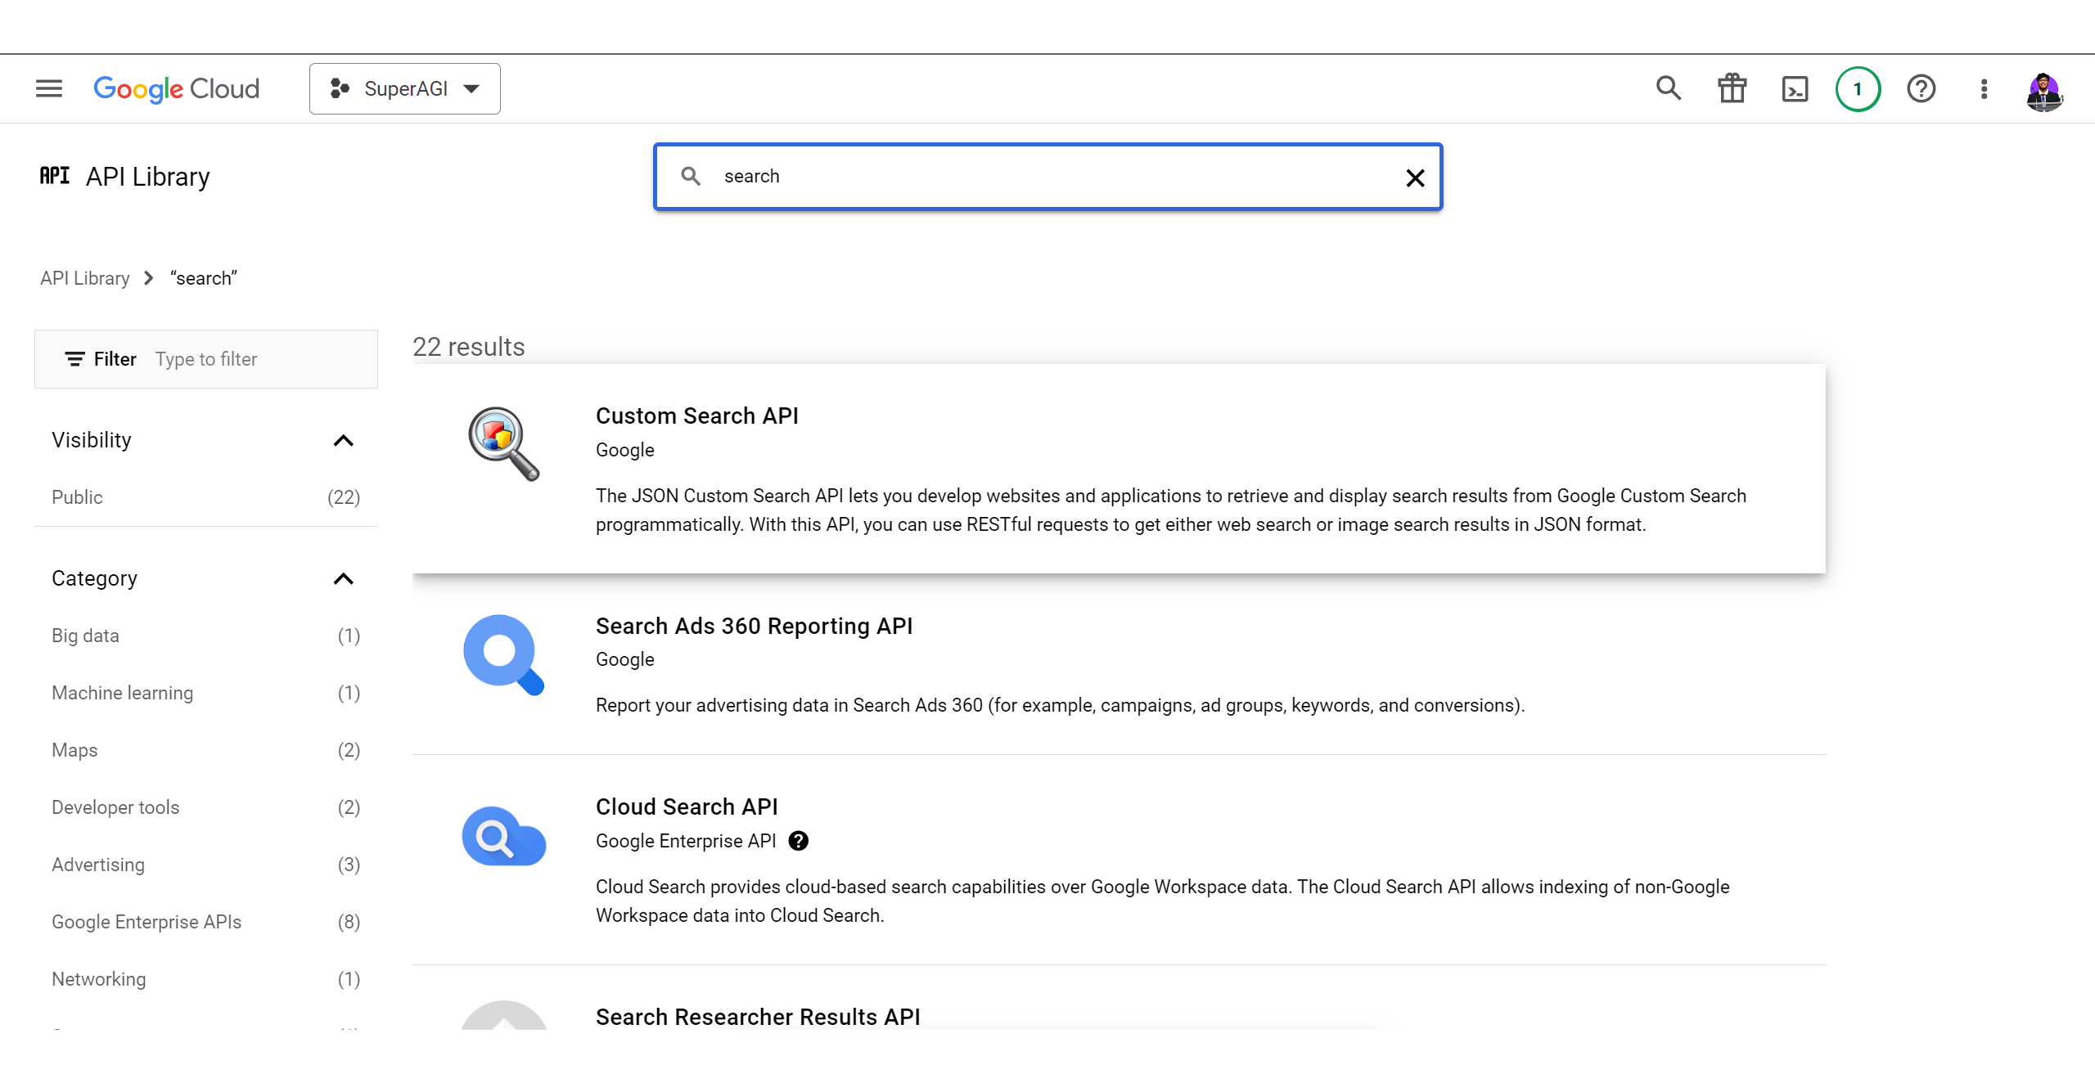Open the hamburger navigation menu
Image resolution: width=2095 pixels, height=1083 pixels.
49,88
